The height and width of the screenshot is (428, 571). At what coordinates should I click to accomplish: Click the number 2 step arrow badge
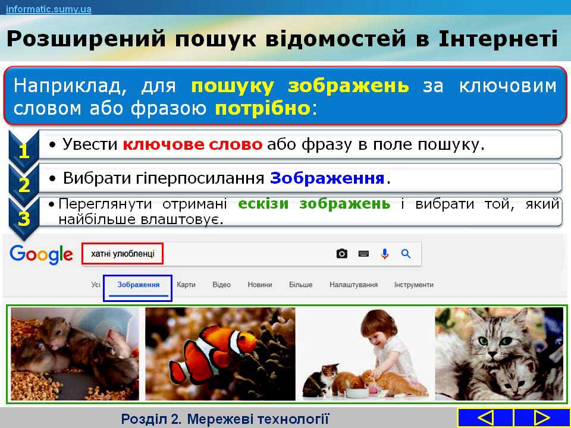tap(24, 184)
